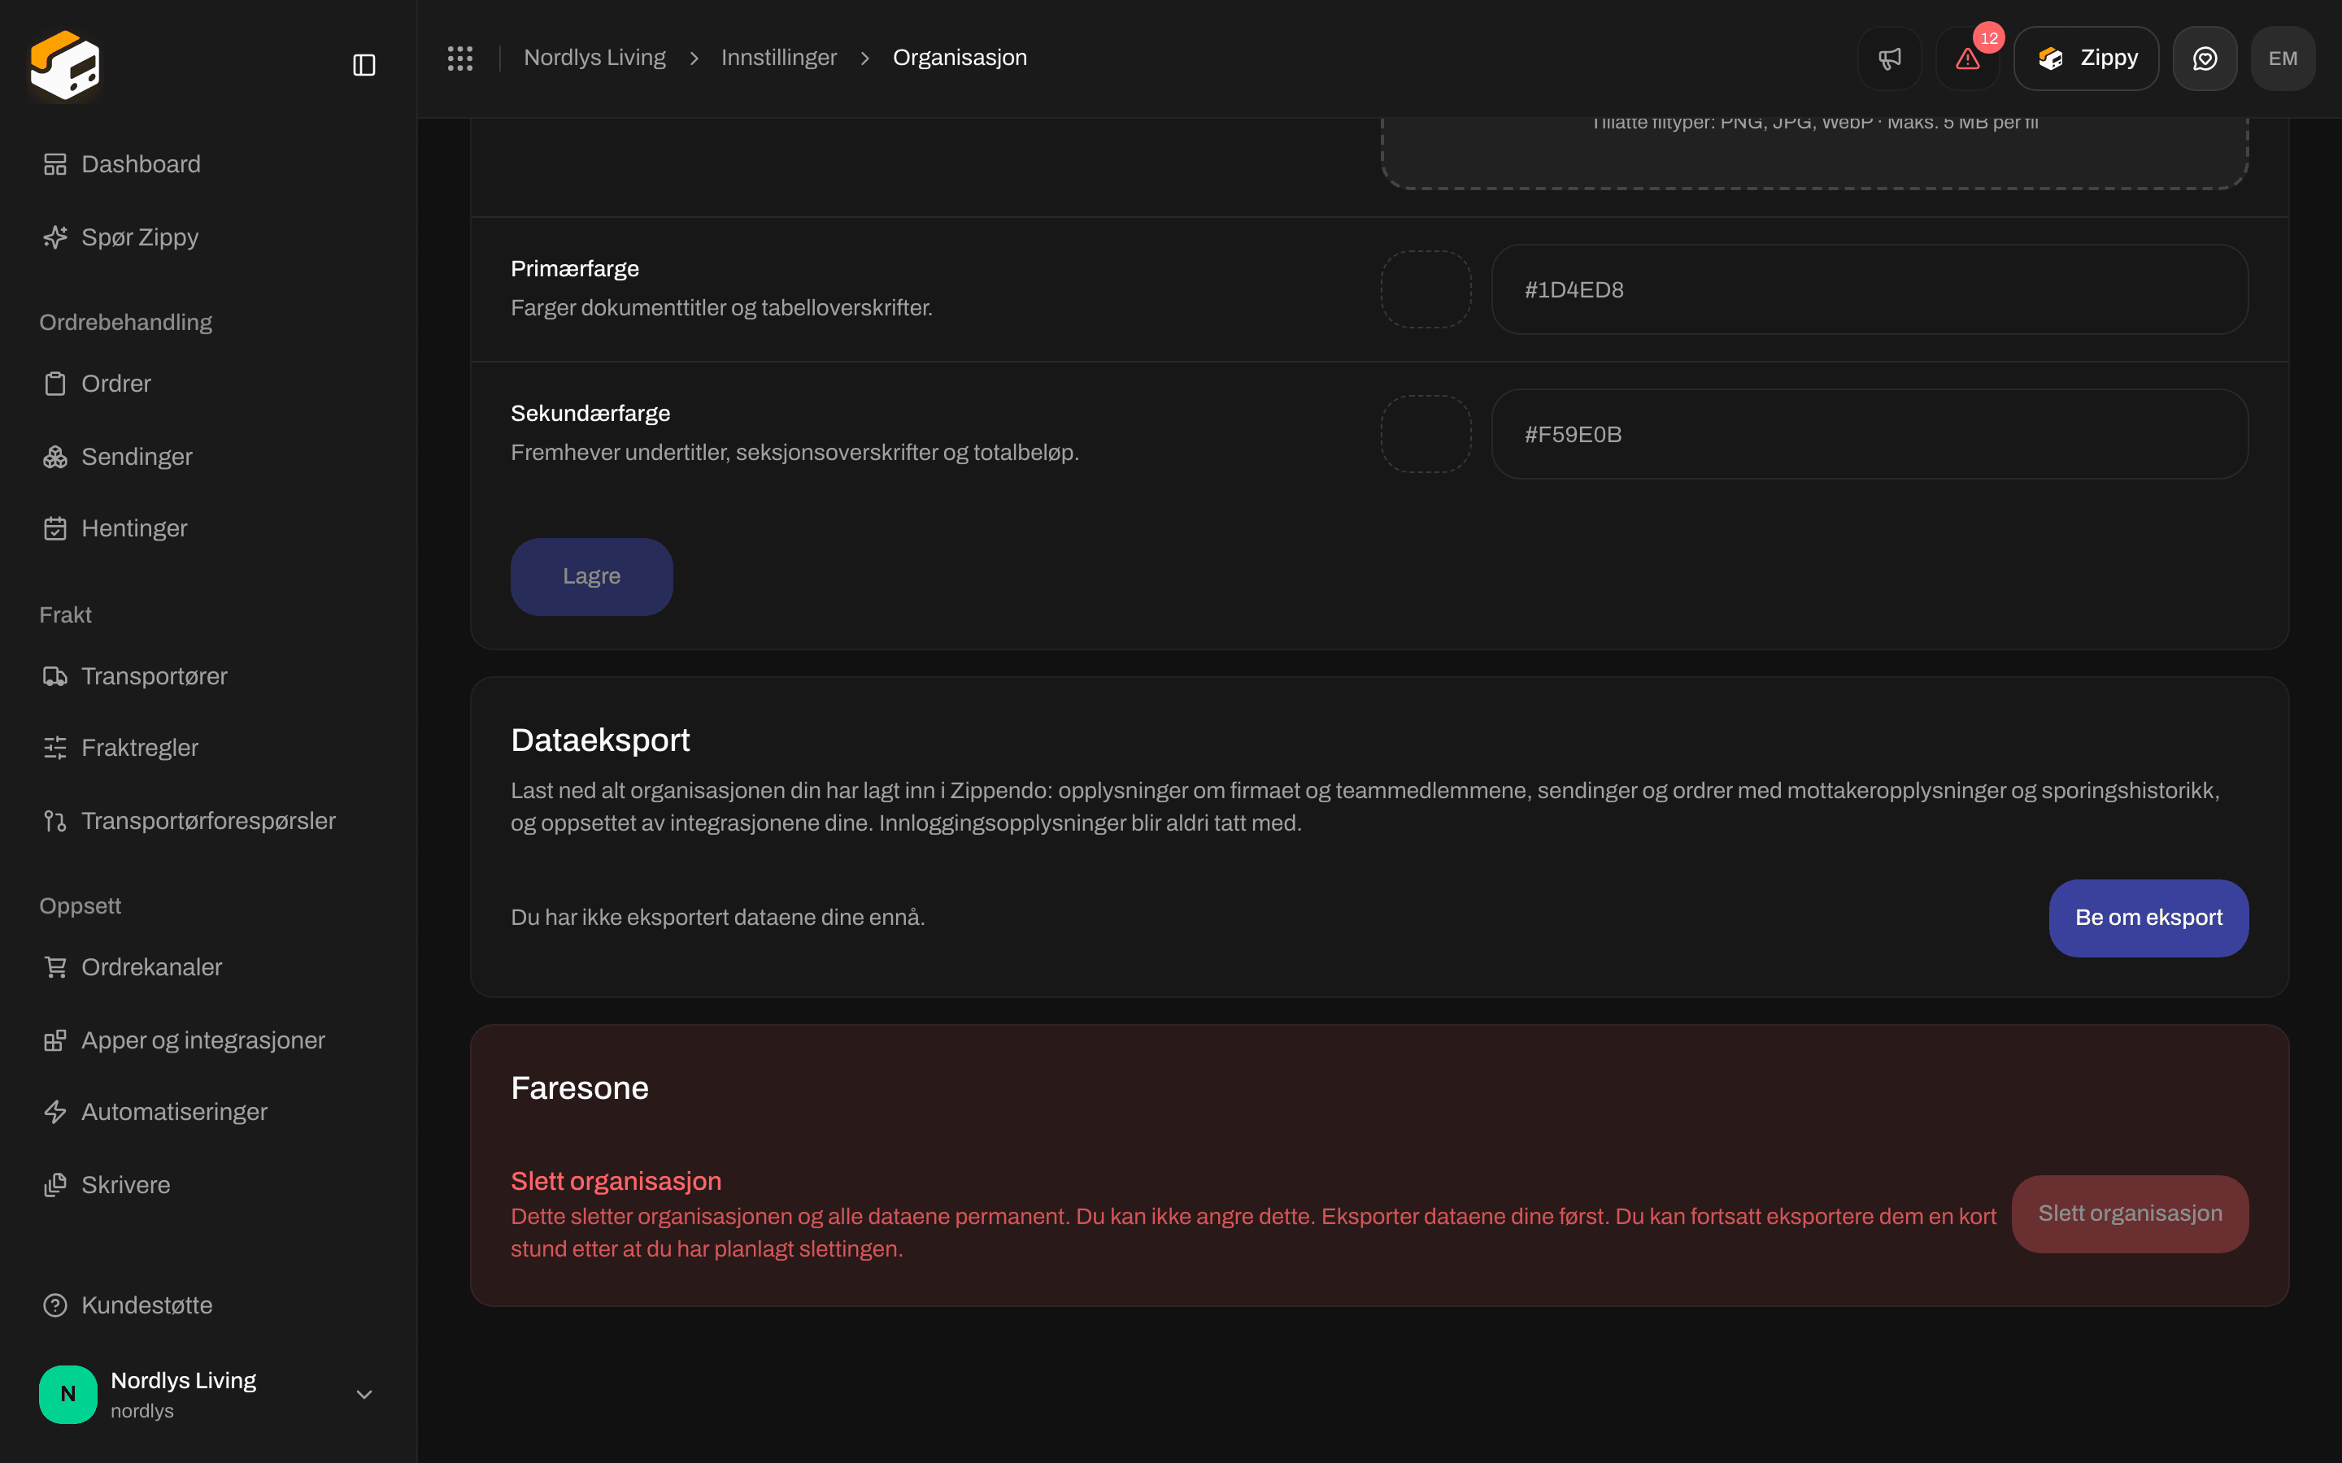Click the Faresone heading

tap(580, 1088)
